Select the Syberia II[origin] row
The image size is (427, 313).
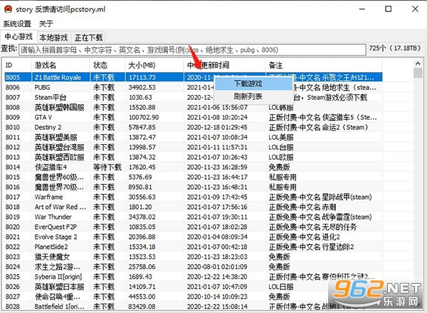pos(194,277)
